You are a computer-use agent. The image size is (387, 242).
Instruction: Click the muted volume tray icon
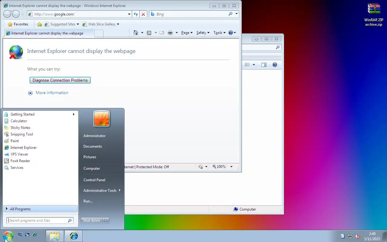tap(357, 236)
